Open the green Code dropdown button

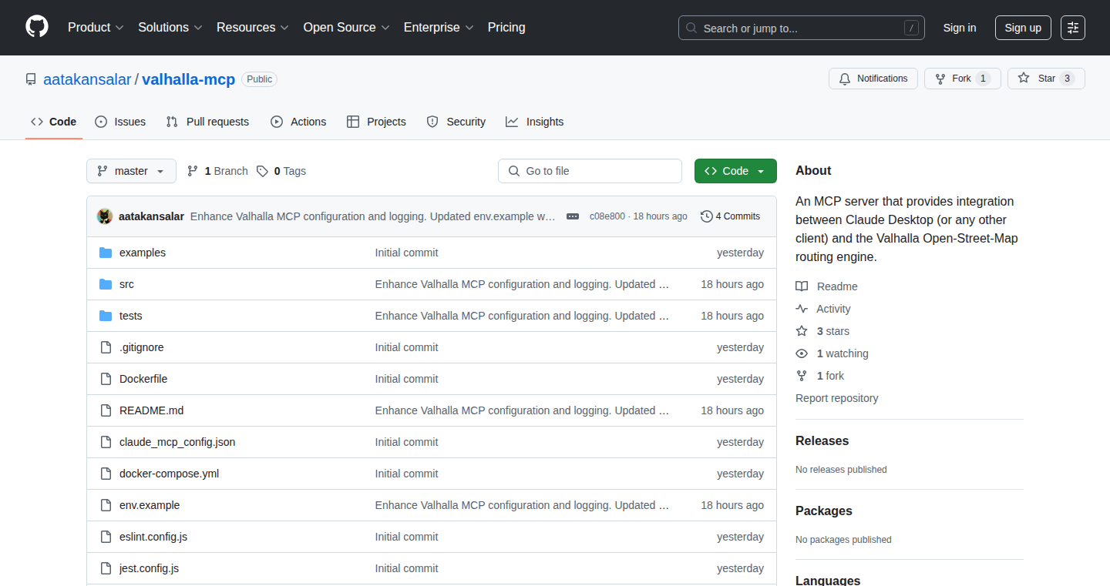(x=735, y=171)
